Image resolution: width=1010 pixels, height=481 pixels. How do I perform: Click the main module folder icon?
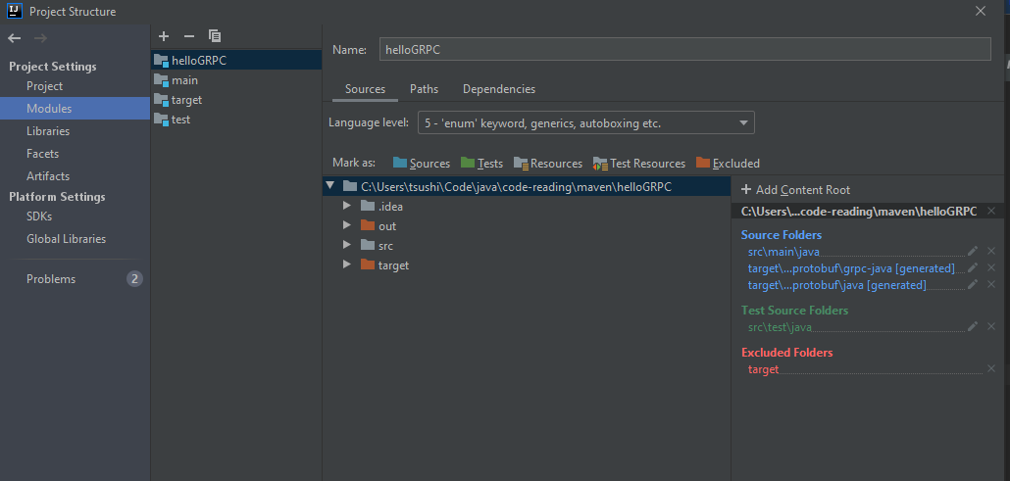click(x=161, y=80)
